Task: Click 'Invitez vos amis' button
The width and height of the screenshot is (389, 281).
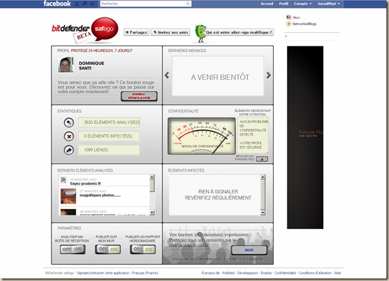Action: (x=171, y=32)
